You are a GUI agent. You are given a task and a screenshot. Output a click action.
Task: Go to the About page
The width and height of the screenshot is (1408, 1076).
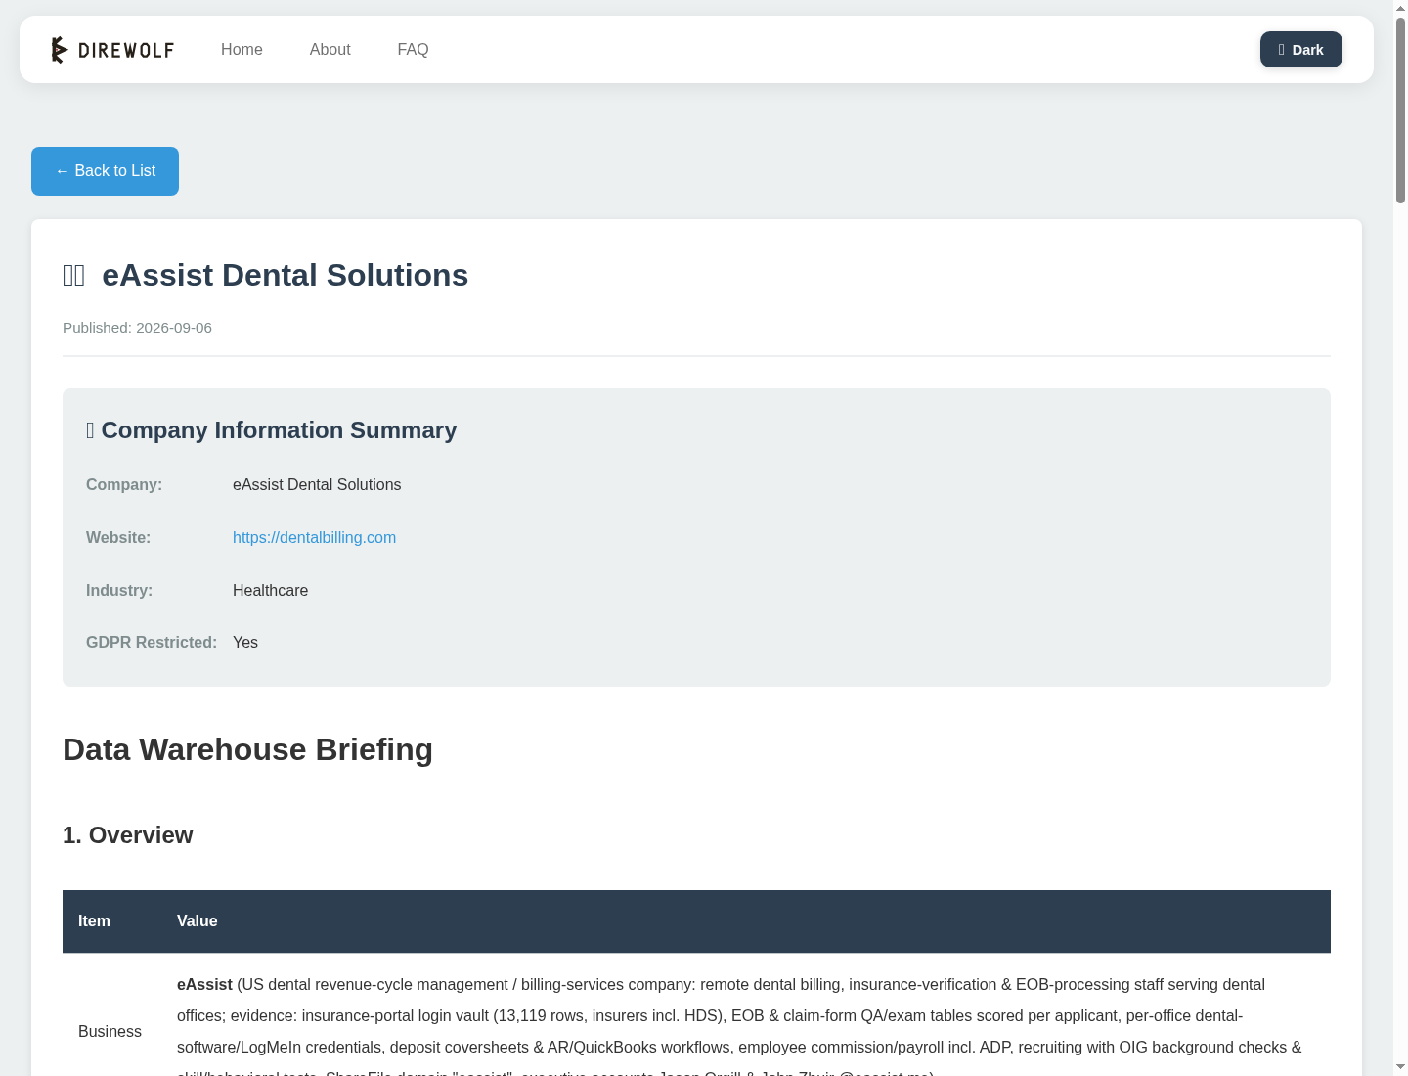[330, 49]
